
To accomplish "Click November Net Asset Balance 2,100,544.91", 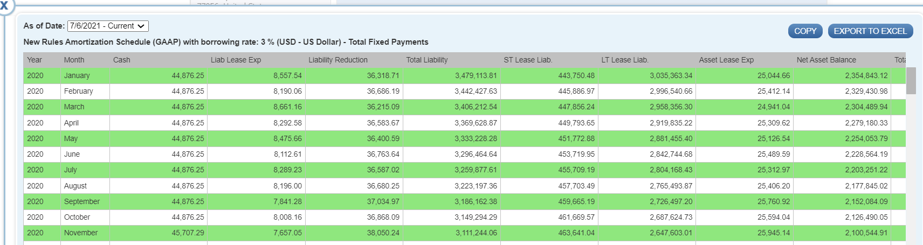I will [x=866, y=233].
